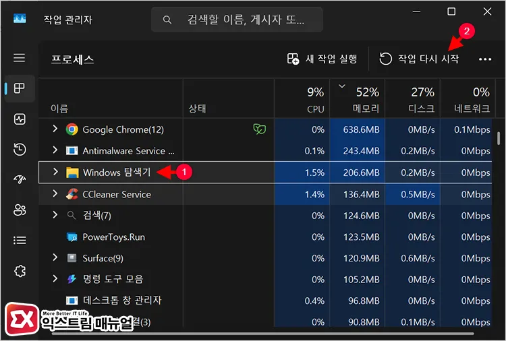Open the App history sidebar icon
The height and width of the screenshot is (341, 506).
click(20, 150)
